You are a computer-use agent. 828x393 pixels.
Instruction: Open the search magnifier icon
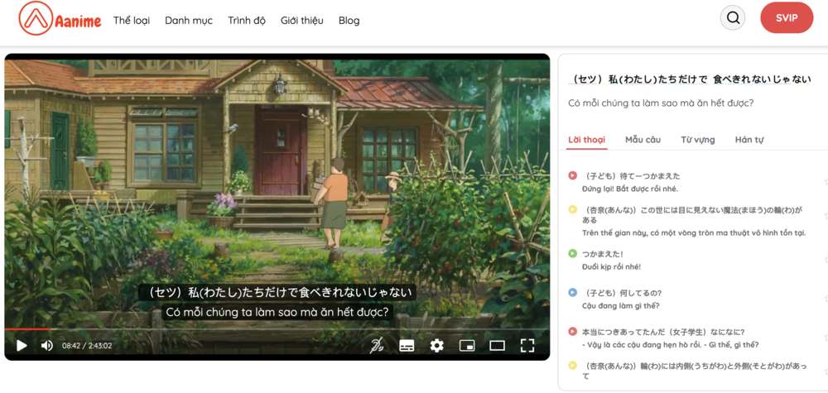[733, 18]
